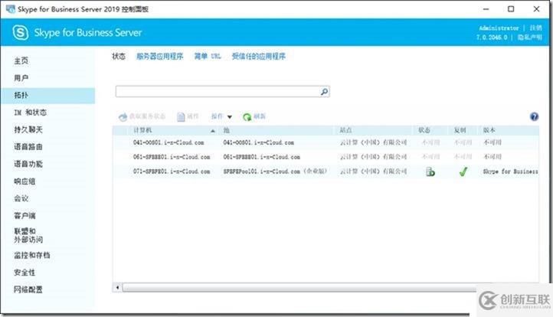The width and height of the screenshot is (553, 317).
Task: Click in the topology search input field
Action: point(218,92)
